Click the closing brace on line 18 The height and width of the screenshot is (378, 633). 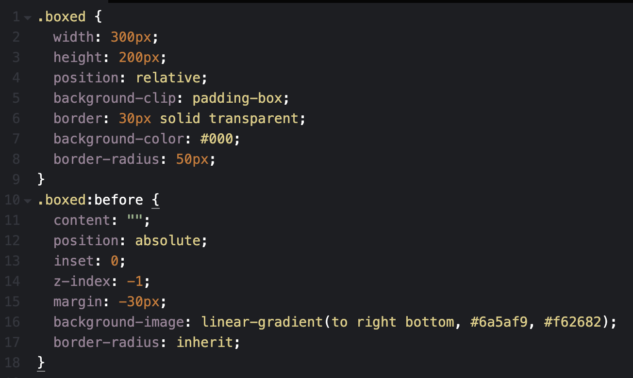pos(41,363)
